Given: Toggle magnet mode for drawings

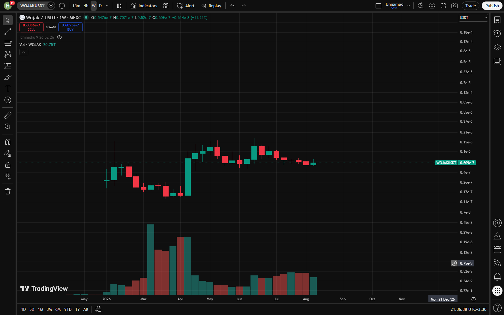Looking at the screenshot, I should [8, 142].
